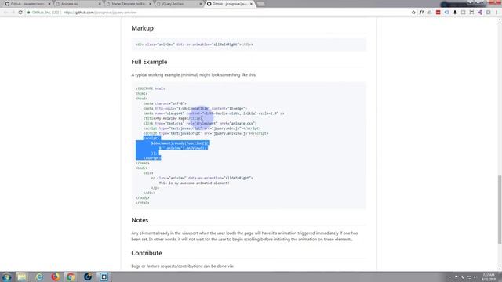Bookmark this page with the star icon

(413, 13)
